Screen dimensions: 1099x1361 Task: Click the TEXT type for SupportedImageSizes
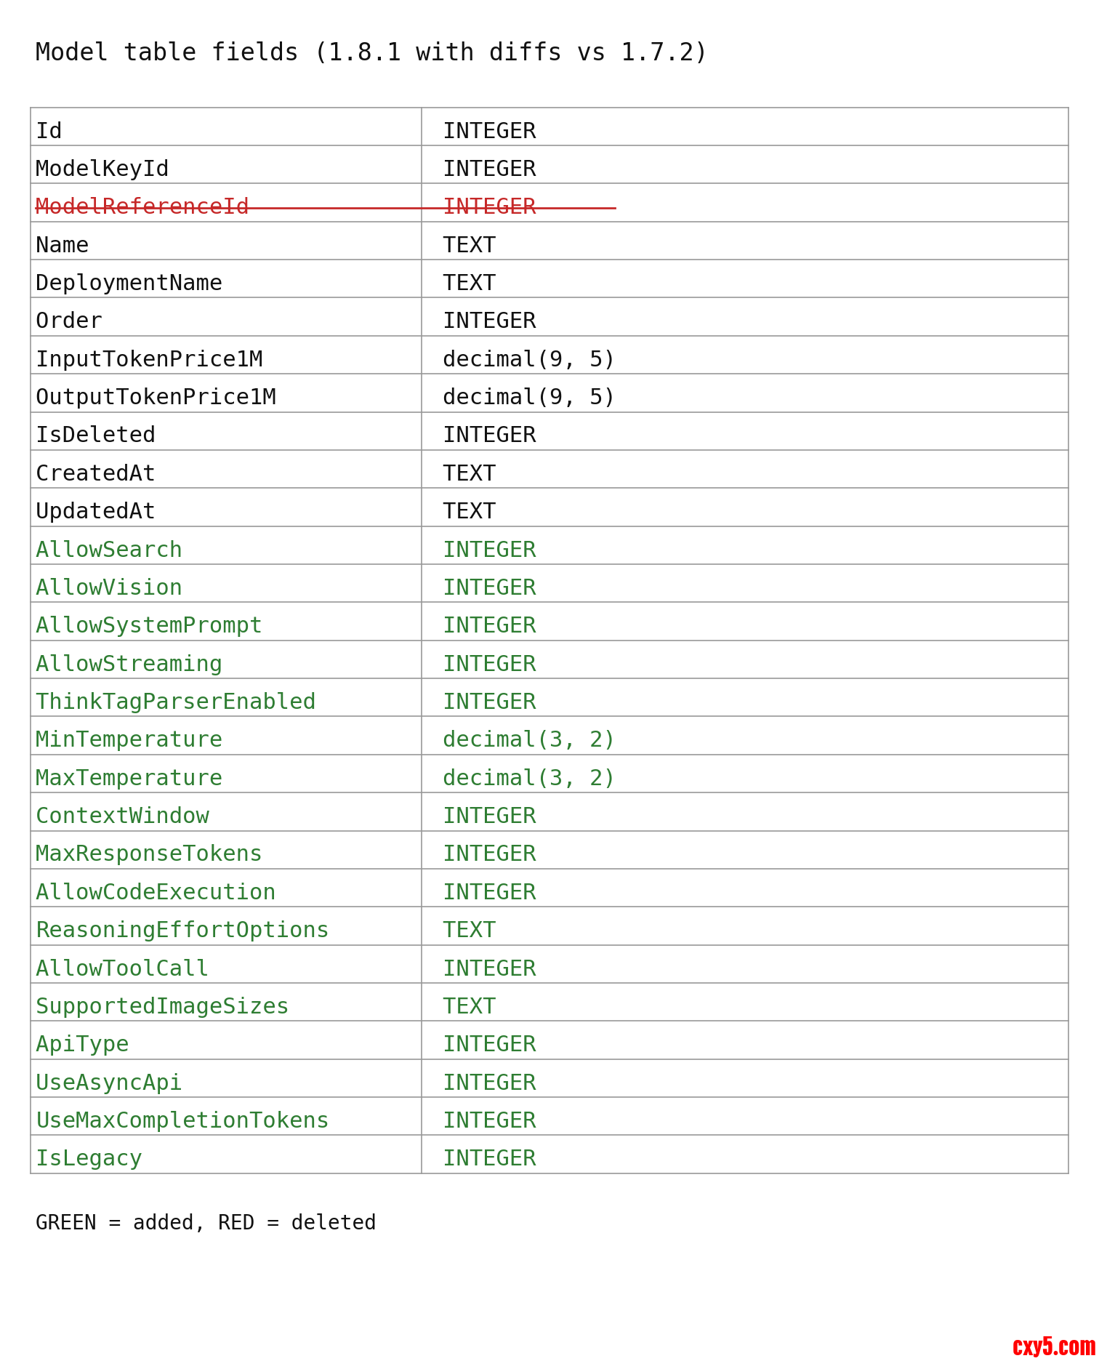pyautogui.click(x=469, y=1006)
